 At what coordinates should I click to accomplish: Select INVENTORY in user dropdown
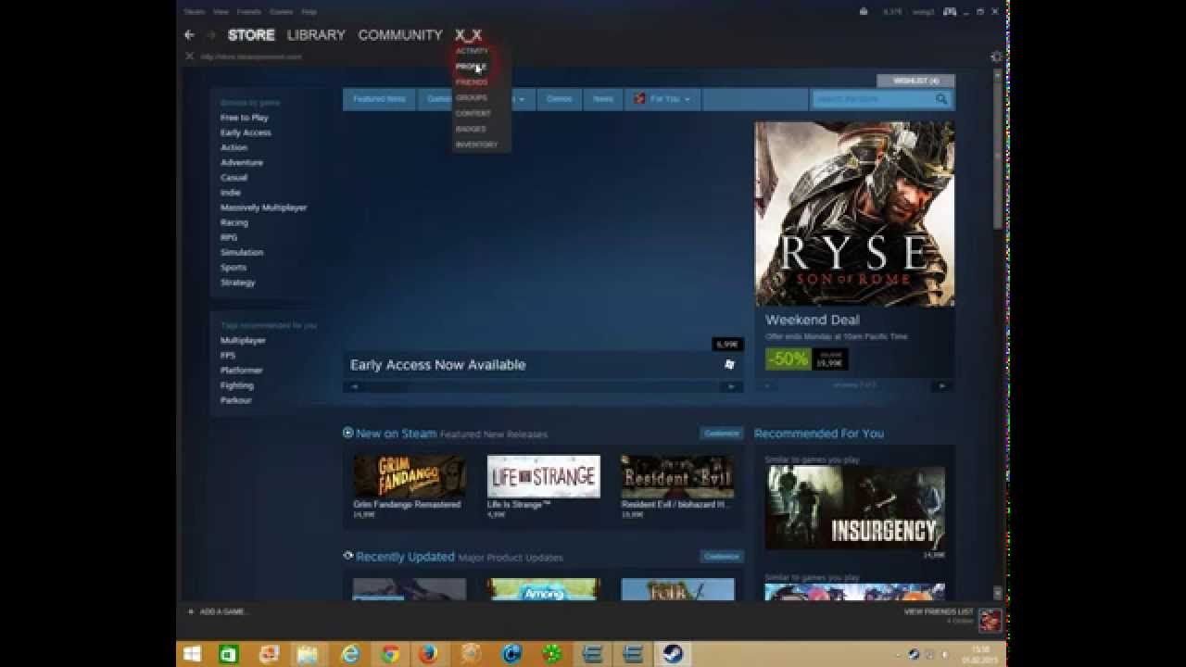click(476, 145)
